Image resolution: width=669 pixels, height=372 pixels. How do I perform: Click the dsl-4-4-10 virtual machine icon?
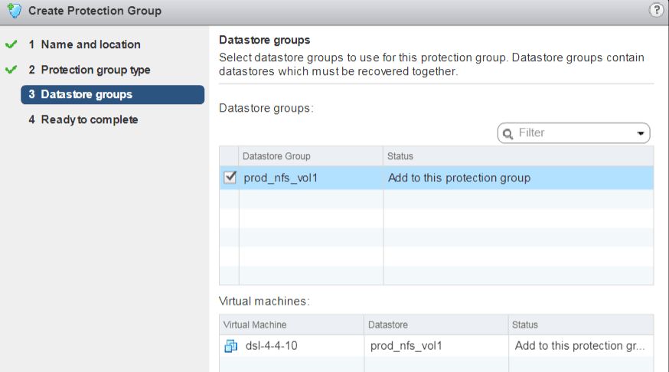point(230,346)
